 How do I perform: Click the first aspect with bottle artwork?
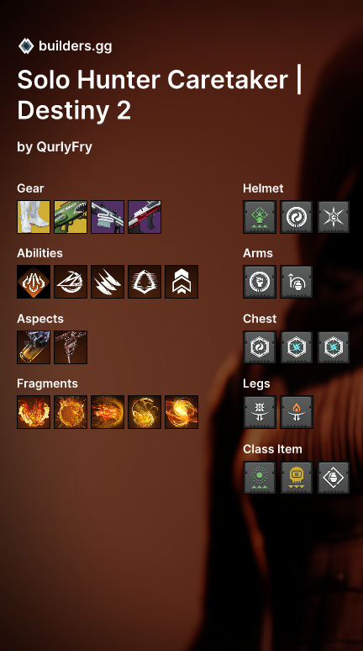point(34,347)
